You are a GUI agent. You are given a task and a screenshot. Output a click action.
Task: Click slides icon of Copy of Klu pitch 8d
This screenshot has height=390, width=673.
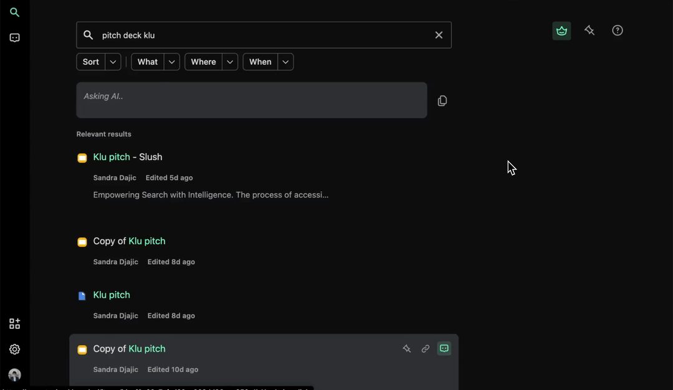click(x=82, y=242)
